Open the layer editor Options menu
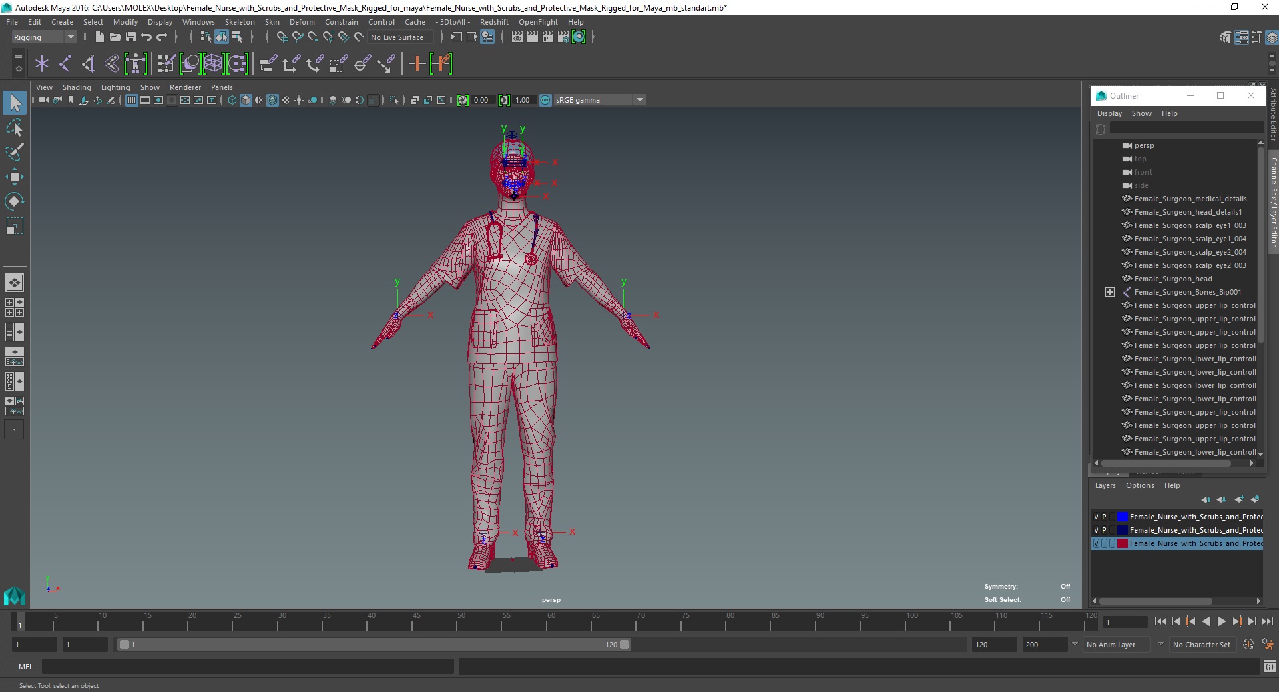The width and height of the screenshot is (1279, 692). (1139, 485)
